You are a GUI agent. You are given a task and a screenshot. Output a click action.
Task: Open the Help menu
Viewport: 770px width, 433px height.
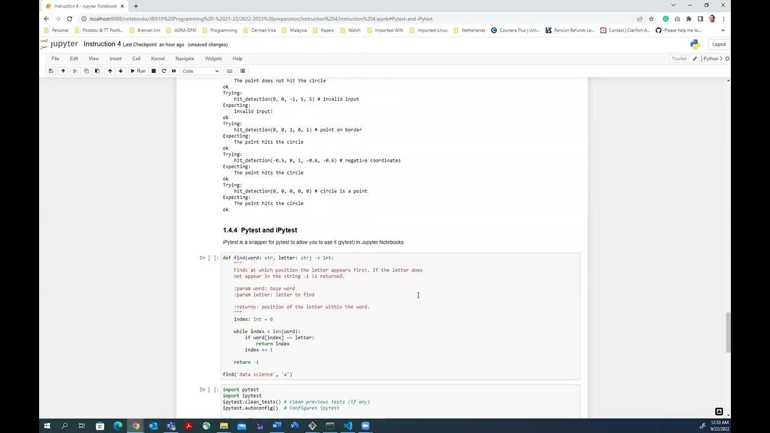(238, 59)
